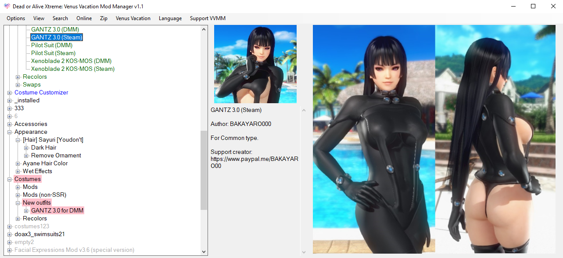
Task: Click description panel scroll down arrow
Action: tap(303, 252)
